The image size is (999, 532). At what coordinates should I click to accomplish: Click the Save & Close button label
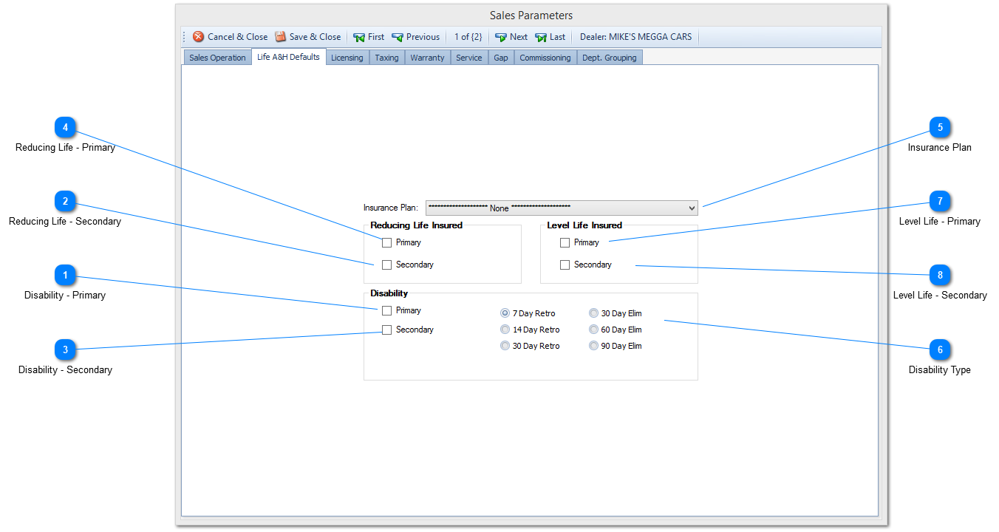click(315, 37)
